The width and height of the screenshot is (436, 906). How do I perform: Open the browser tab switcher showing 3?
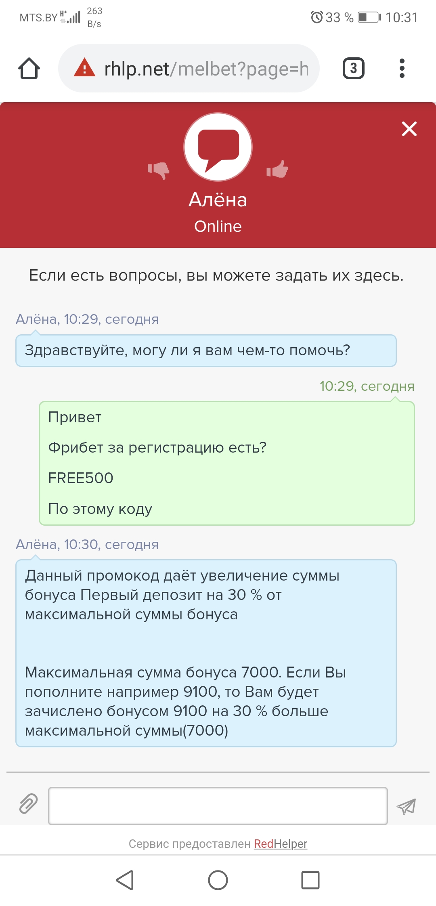click(353, 68)
